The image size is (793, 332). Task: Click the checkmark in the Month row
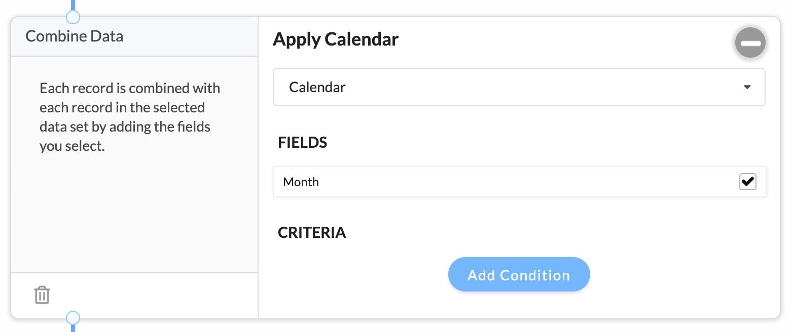(x=748, y=181)
